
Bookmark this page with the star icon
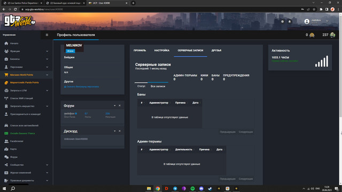pyautogui.click(x=314, y=10)
